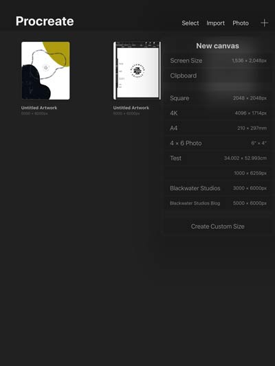Click the first Untitled Artwork title label
The width and height of the screenshot is (275, 366).
point(39,108)
